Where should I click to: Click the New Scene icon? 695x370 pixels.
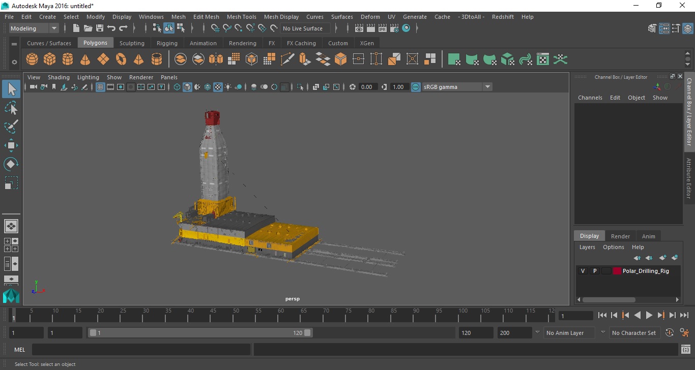tap(76, 28)
